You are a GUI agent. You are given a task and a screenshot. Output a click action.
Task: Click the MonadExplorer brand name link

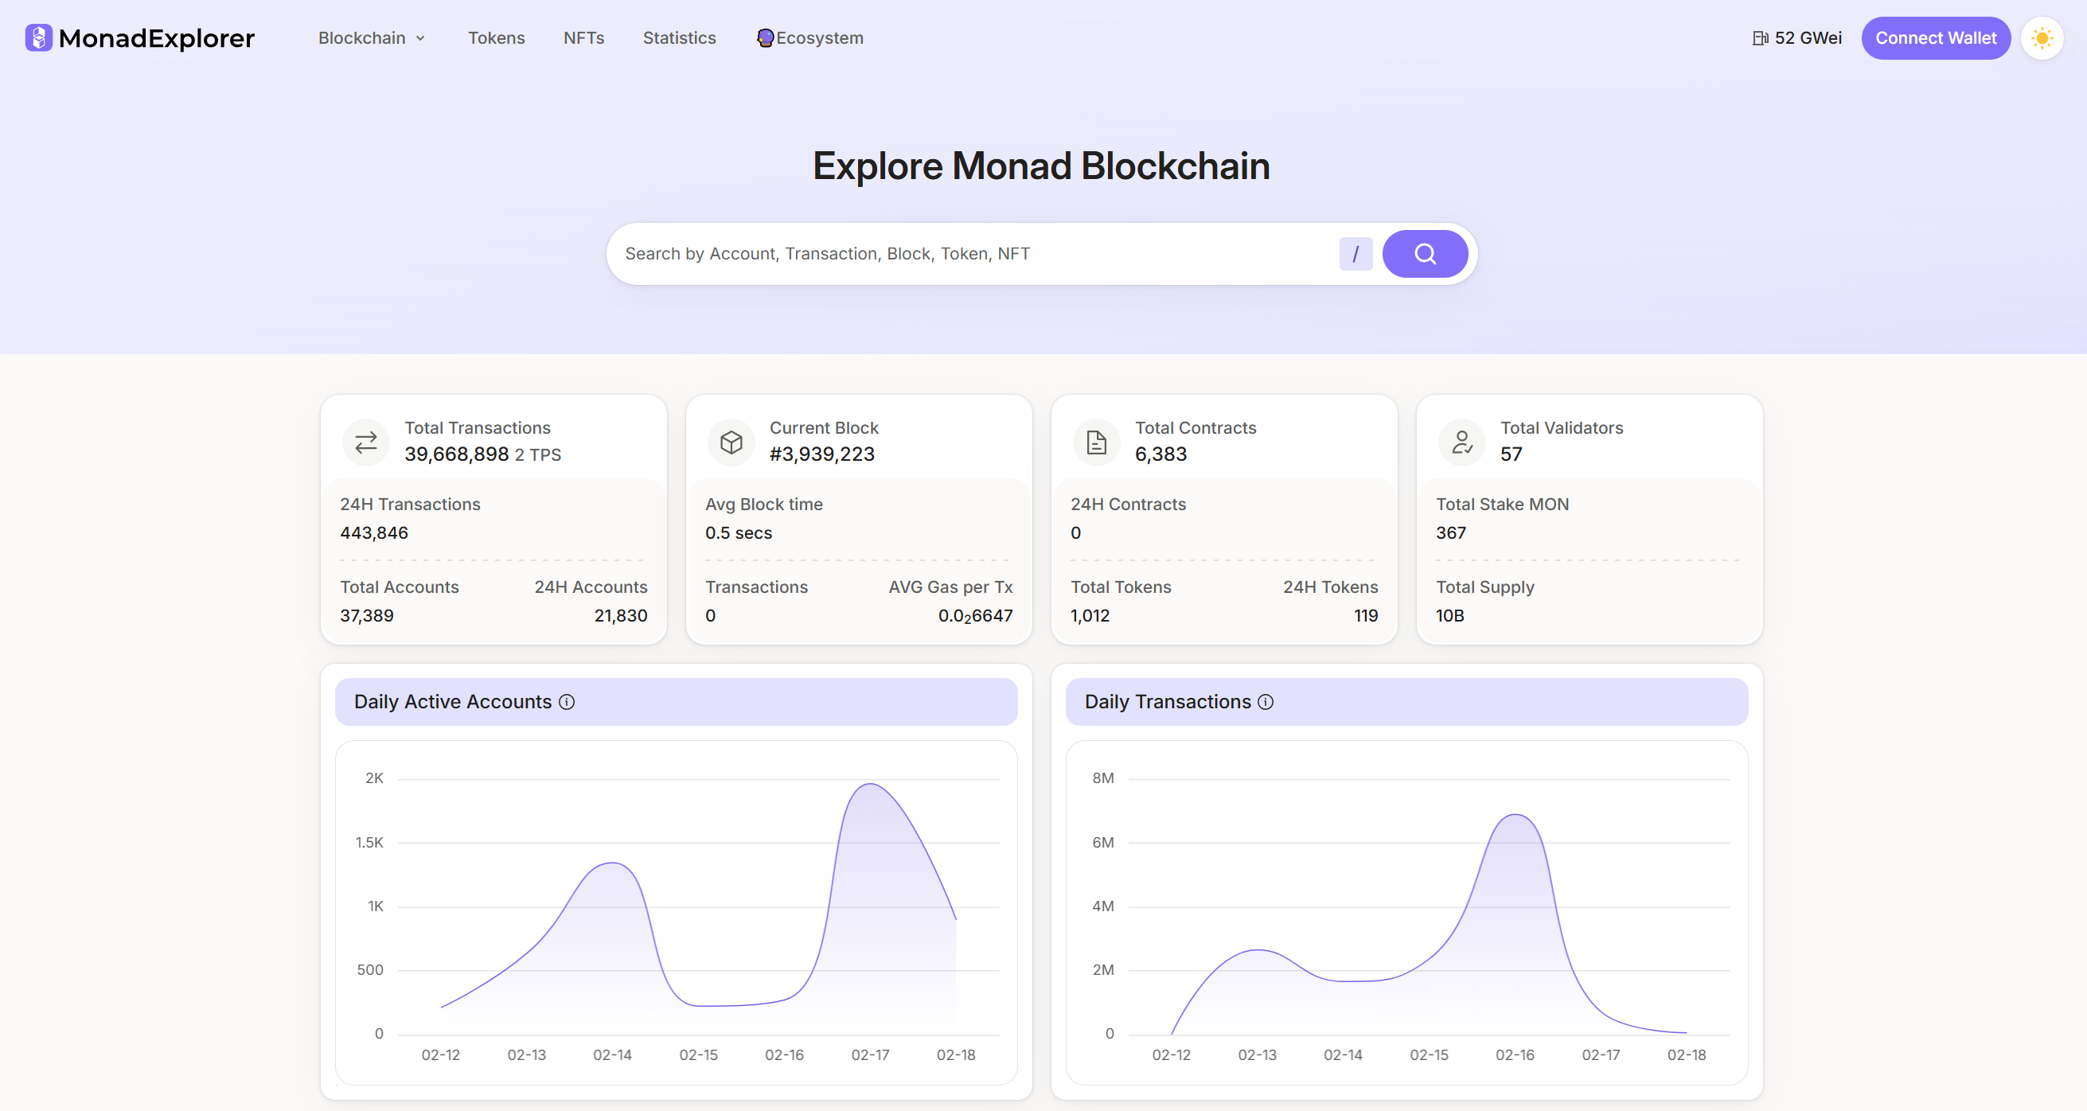156,38
